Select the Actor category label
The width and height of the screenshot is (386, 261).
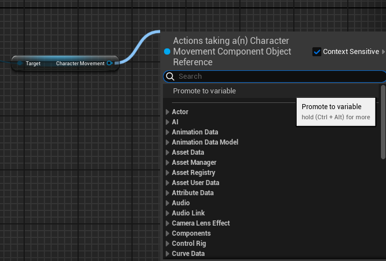pyautogui.click(x=180, y=112)
